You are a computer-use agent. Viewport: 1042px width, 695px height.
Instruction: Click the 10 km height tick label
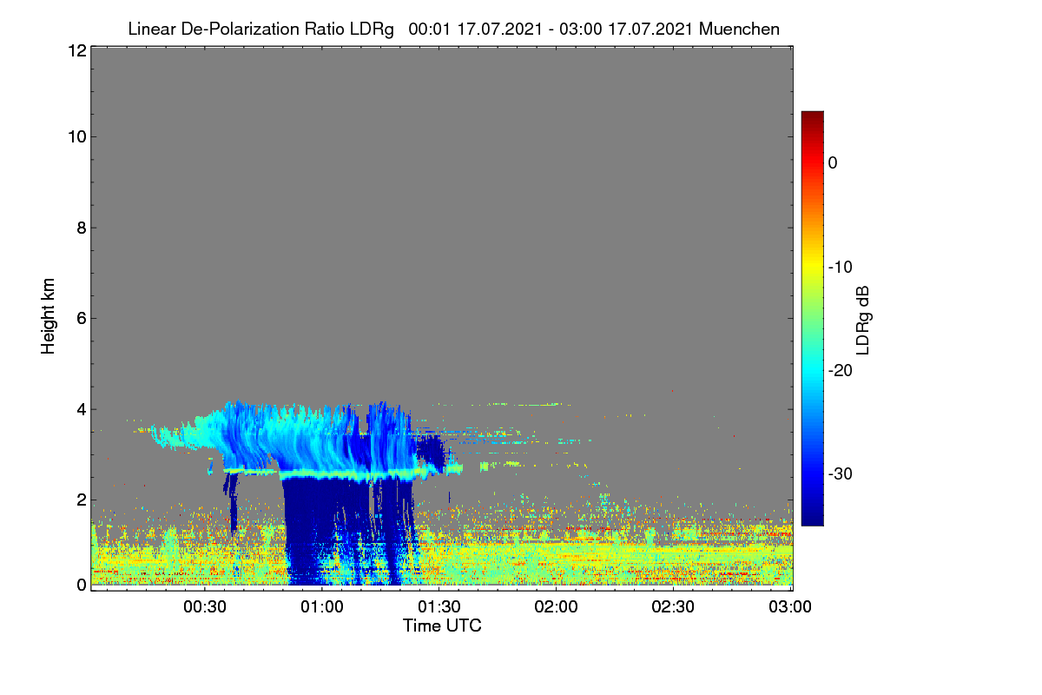click(76, 137)
